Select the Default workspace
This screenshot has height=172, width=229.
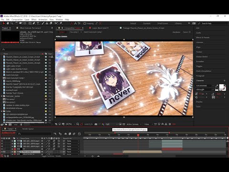click(x=133, y=23)
